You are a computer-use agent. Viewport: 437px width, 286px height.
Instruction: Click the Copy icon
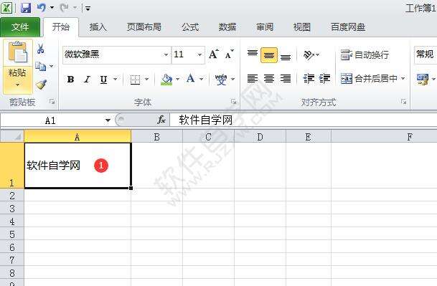pos(41,66)
